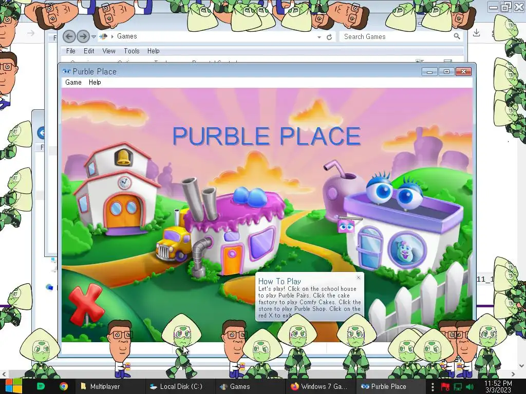Click the red X to exit game
Viewport: 526px width, 394px height.
tap(86, 304)
